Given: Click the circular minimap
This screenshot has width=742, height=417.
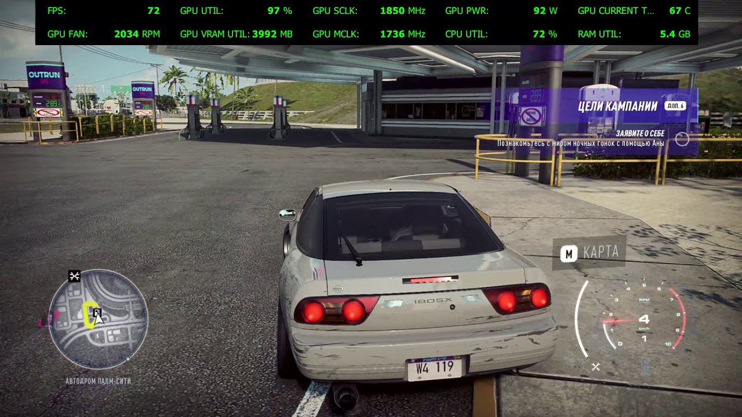Looking at the screenshot, I should (x=98, y=319).
